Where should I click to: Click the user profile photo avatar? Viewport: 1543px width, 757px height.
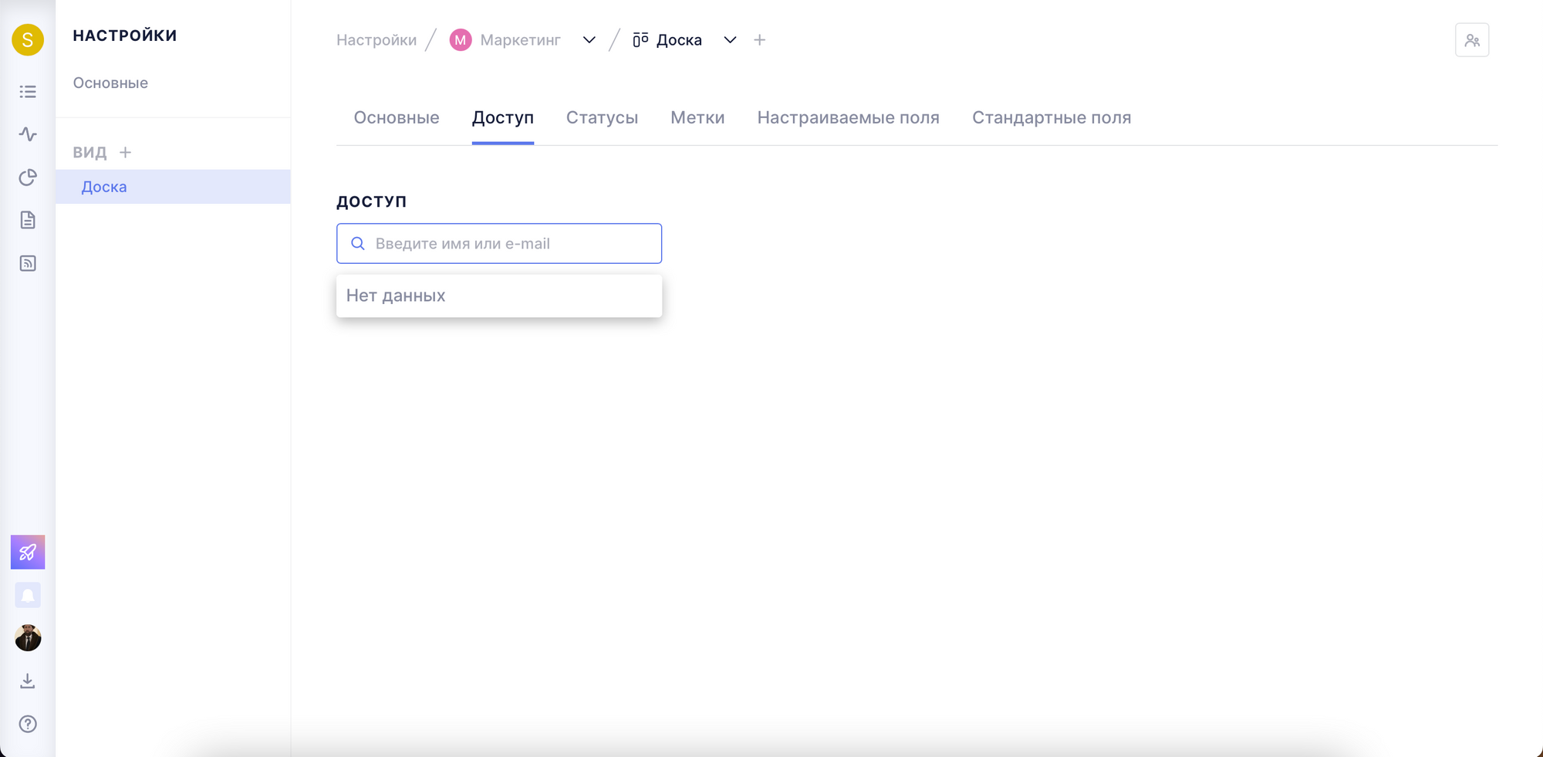point(28,638)
